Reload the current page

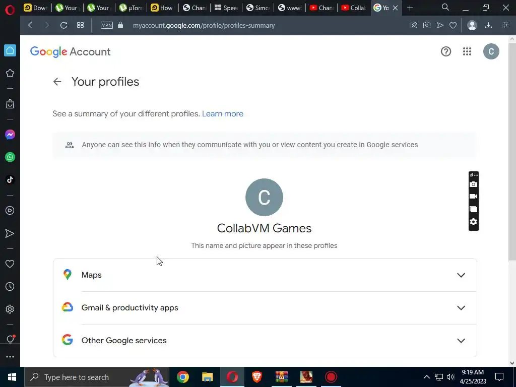pyautogui.click(x=64, y=25)
